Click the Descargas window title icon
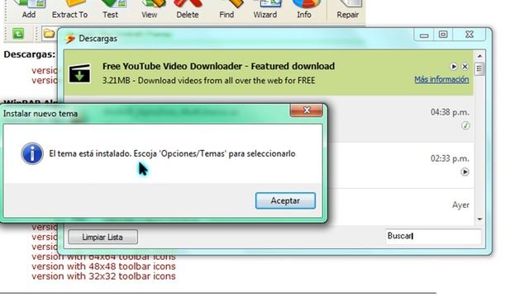The width and height of the screenshot is (529, 297). click(70, 39)
